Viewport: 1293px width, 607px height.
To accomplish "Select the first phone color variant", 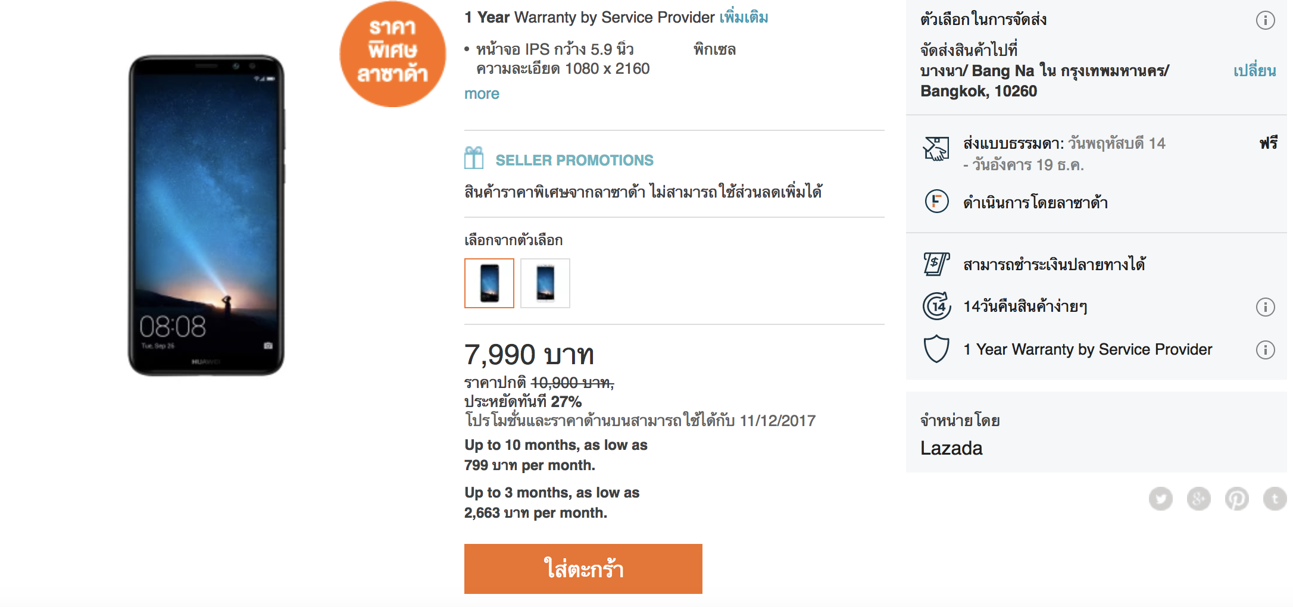I will click(489, 283).
